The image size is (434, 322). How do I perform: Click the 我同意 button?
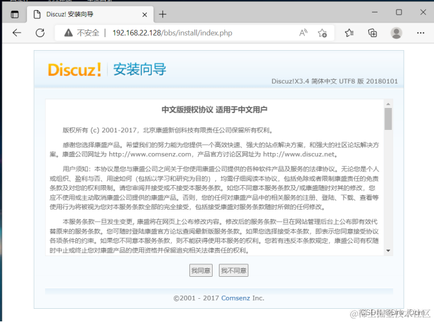coord(201,270)
